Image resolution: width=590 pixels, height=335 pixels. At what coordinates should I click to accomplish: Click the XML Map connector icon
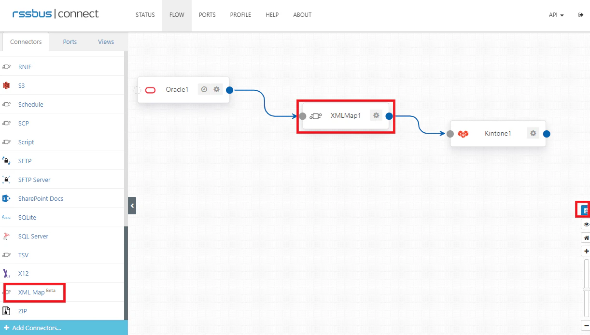coord(6,293)
